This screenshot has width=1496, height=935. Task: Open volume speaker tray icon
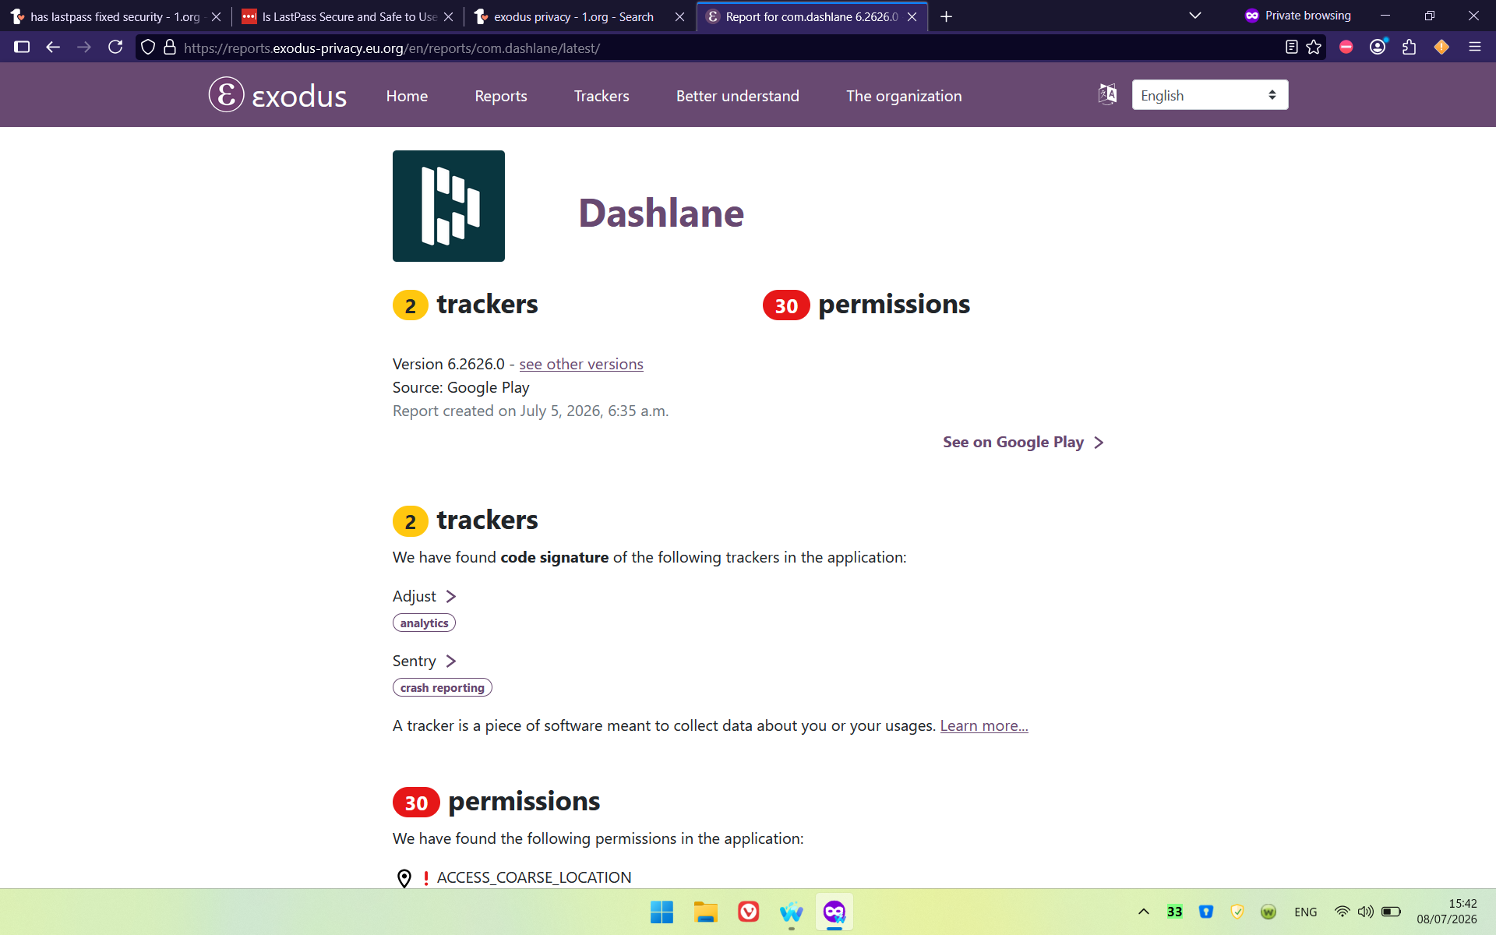1366,912
